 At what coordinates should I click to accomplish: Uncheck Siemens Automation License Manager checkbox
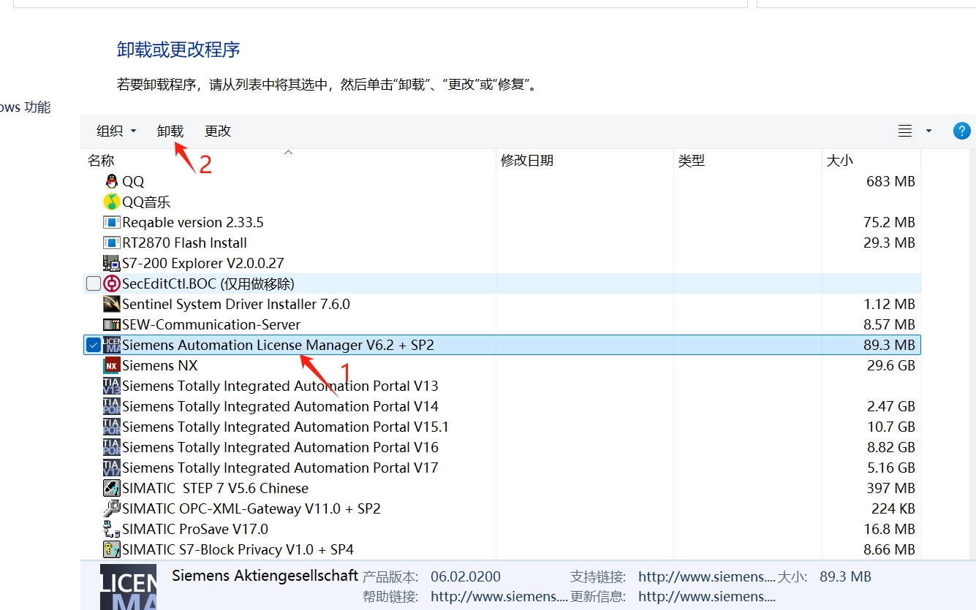[x=94, y=345]
